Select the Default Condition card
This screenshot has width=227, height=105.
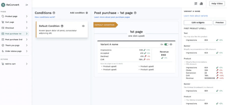coord(62,30)
